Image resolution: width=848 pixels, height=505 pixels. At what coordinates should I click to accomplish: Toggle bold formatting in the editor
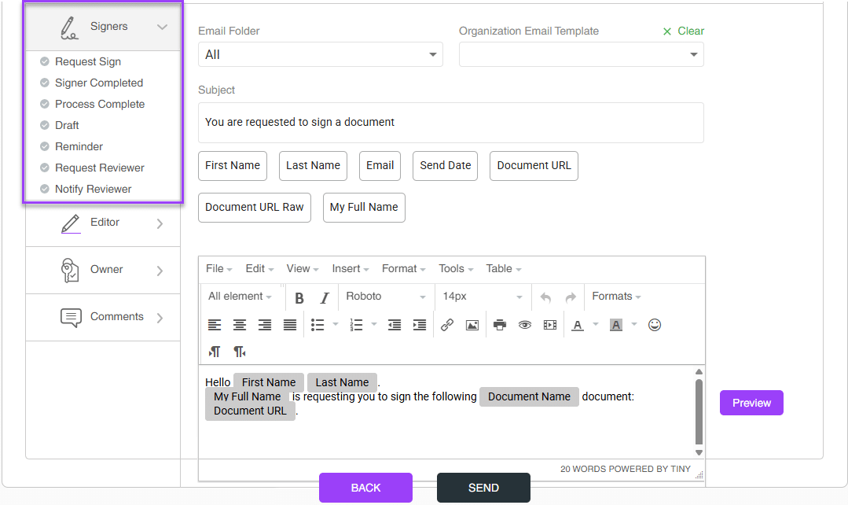coord(299,298)
